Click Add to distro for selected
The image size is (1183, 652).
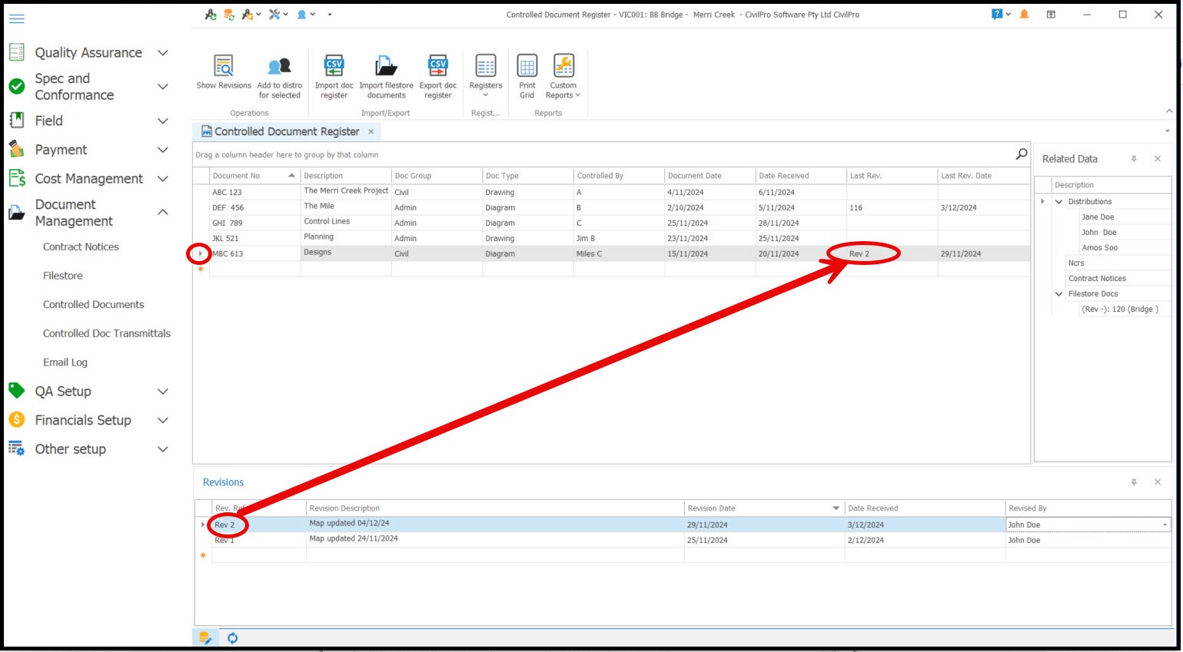click(x=280, y=67)
